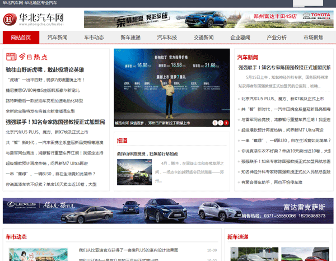The width and height of the screenshot is (336, 261).
Task: Open the 富达雷克萨斯 Lexus banner ad
Action: (x=168, y=211)
